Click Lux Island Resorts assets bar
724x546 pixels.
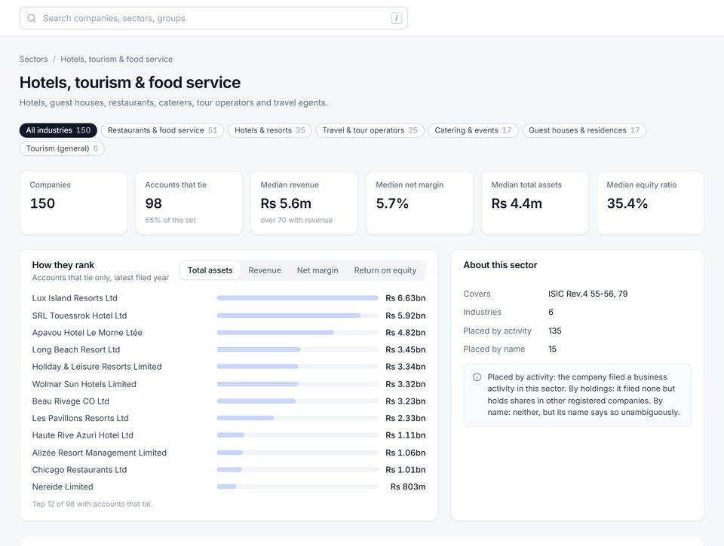[x=297, y=298]
